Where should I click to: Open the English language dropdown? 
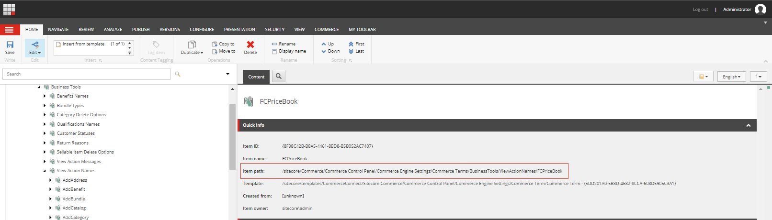coord(731,77)
